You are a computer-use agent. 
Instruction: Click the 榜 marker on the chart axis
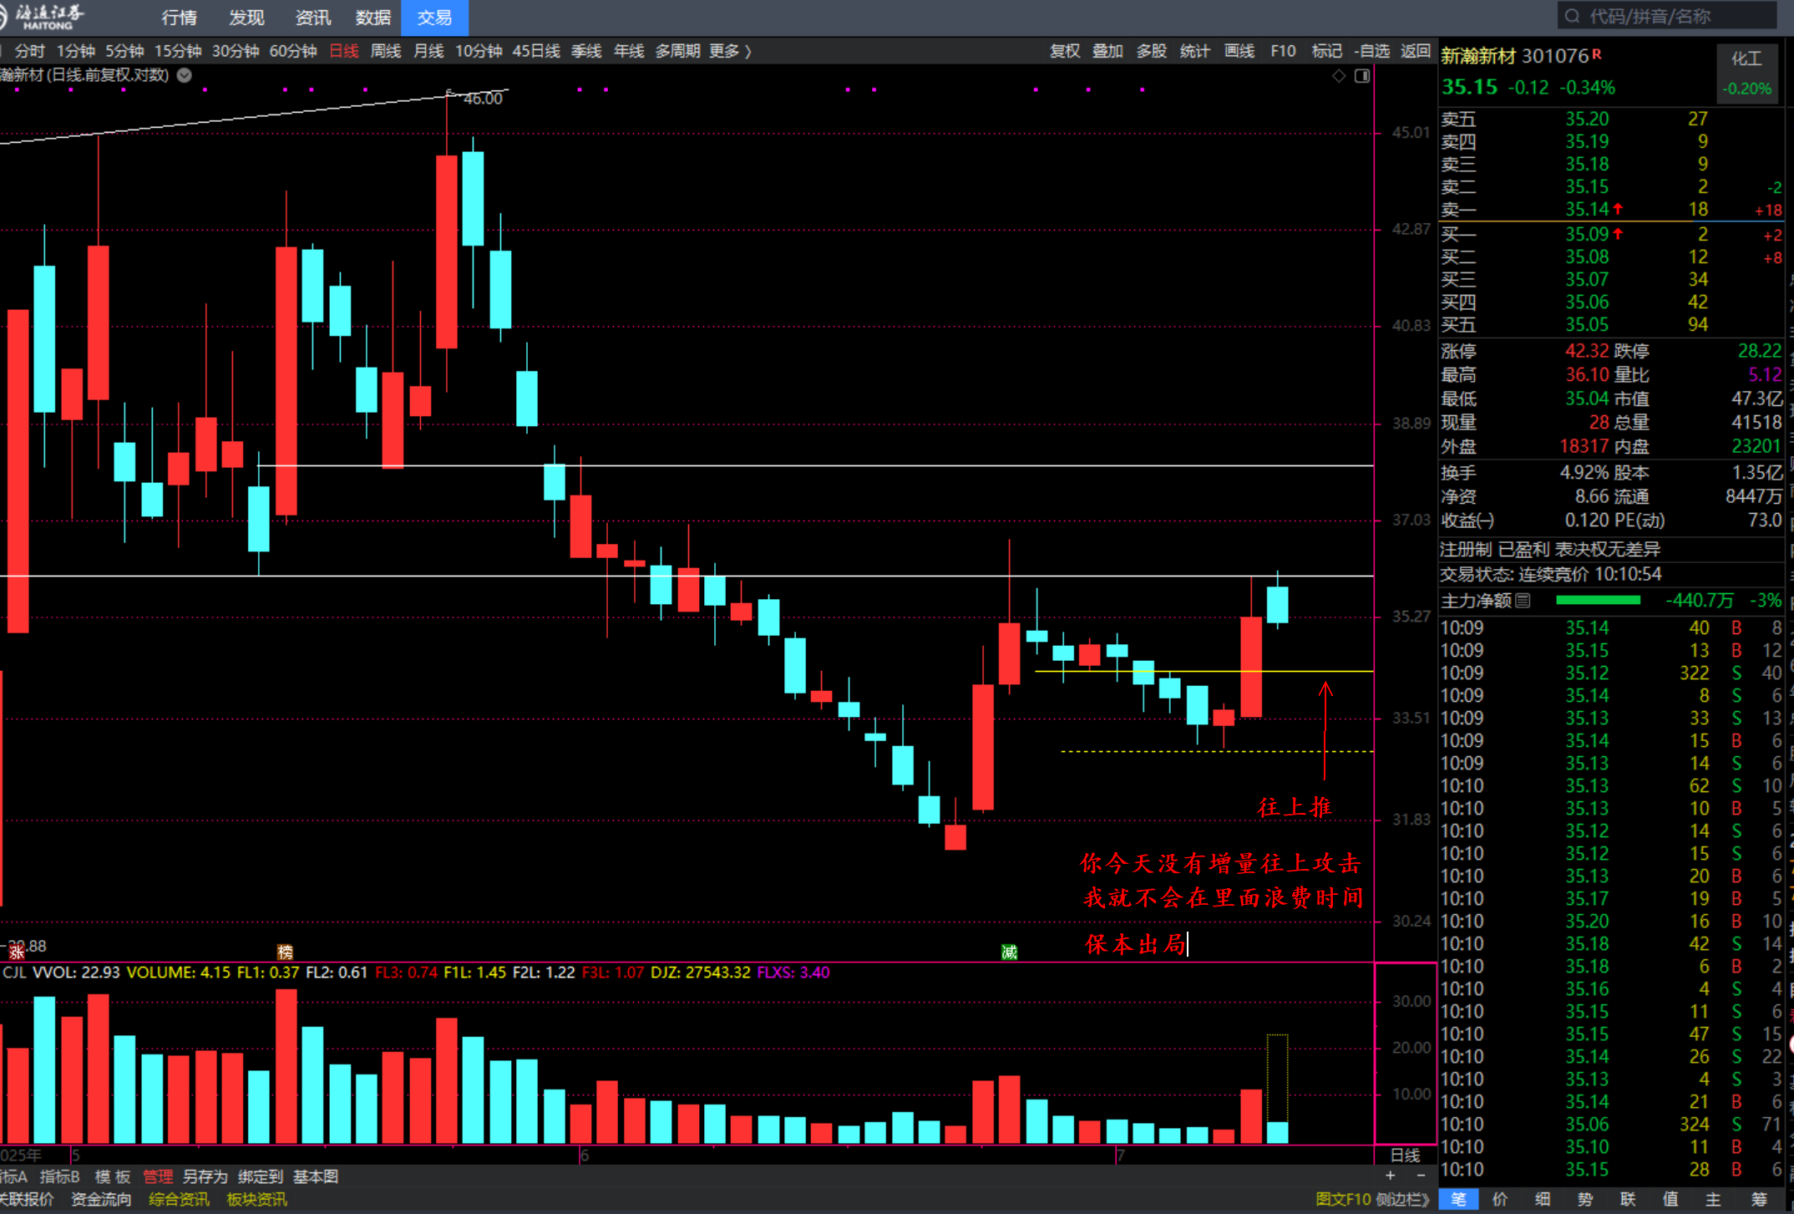tap(285, 952)
